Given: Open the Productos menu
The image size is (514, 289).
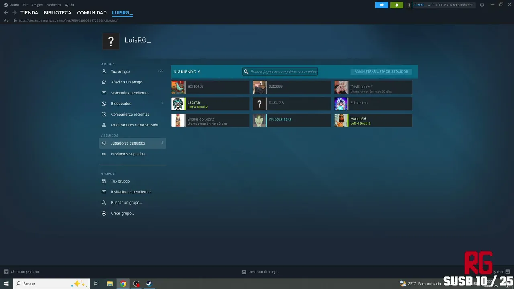Looking at the screenshot, I should point(53,5).
